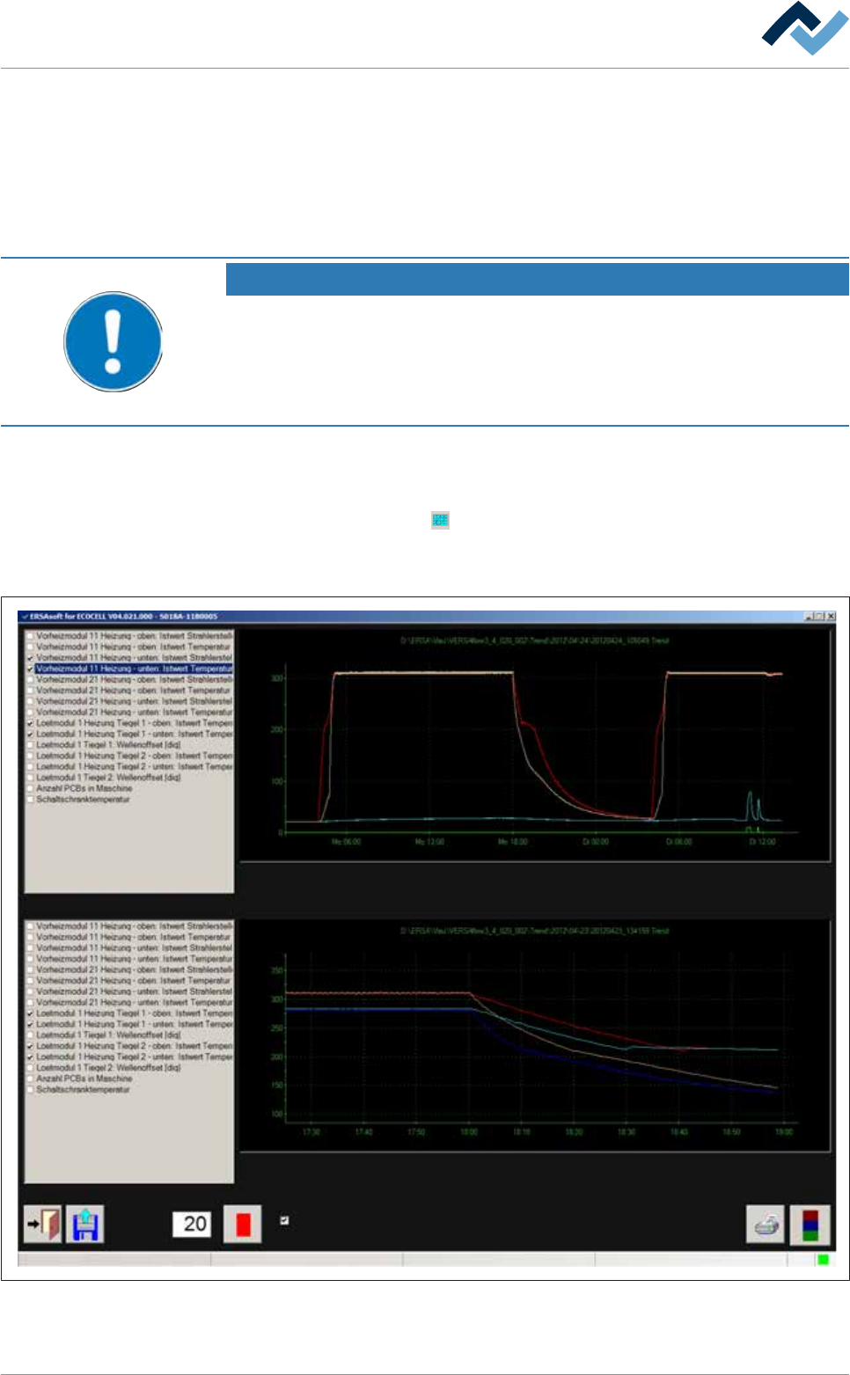Click the ERSAsoft title bar app icon

click(x=25, y=617)
